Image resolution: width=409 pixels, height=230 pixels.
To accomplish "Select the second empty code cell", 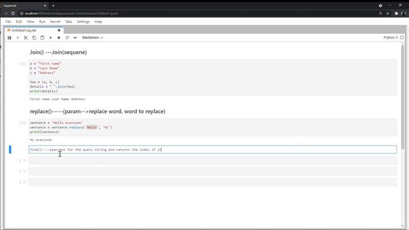I will tap(213, 171).
